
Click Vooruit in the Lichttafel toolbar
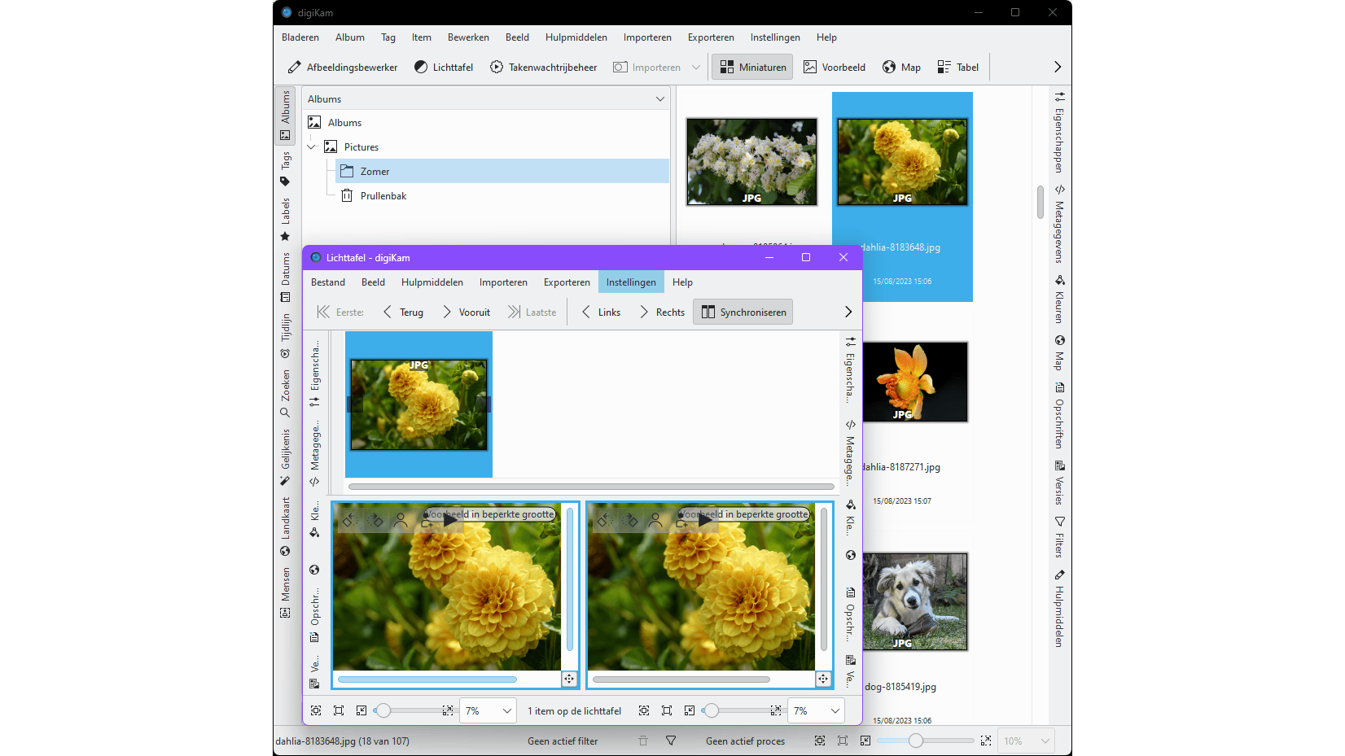tap(467, 312)
